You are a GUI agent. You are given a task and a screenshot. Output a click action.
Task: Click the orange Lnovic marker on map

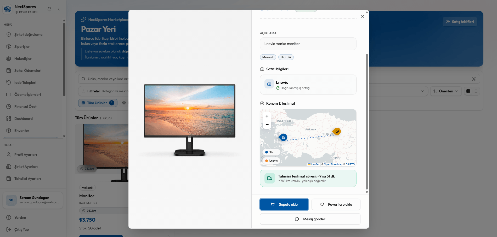(x=337, y=131)
